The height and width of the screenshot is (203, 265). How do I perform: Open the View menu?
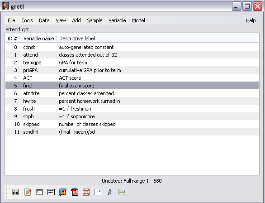pos(61,20)
